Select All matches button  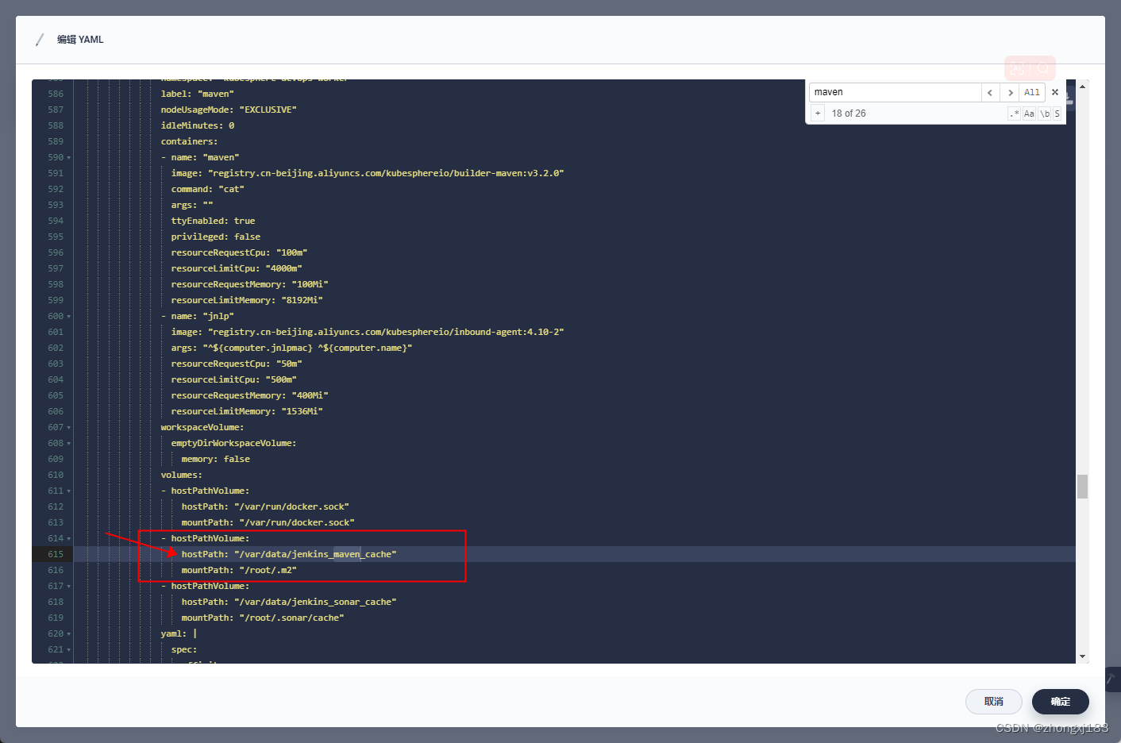[x=1032, y=93]
